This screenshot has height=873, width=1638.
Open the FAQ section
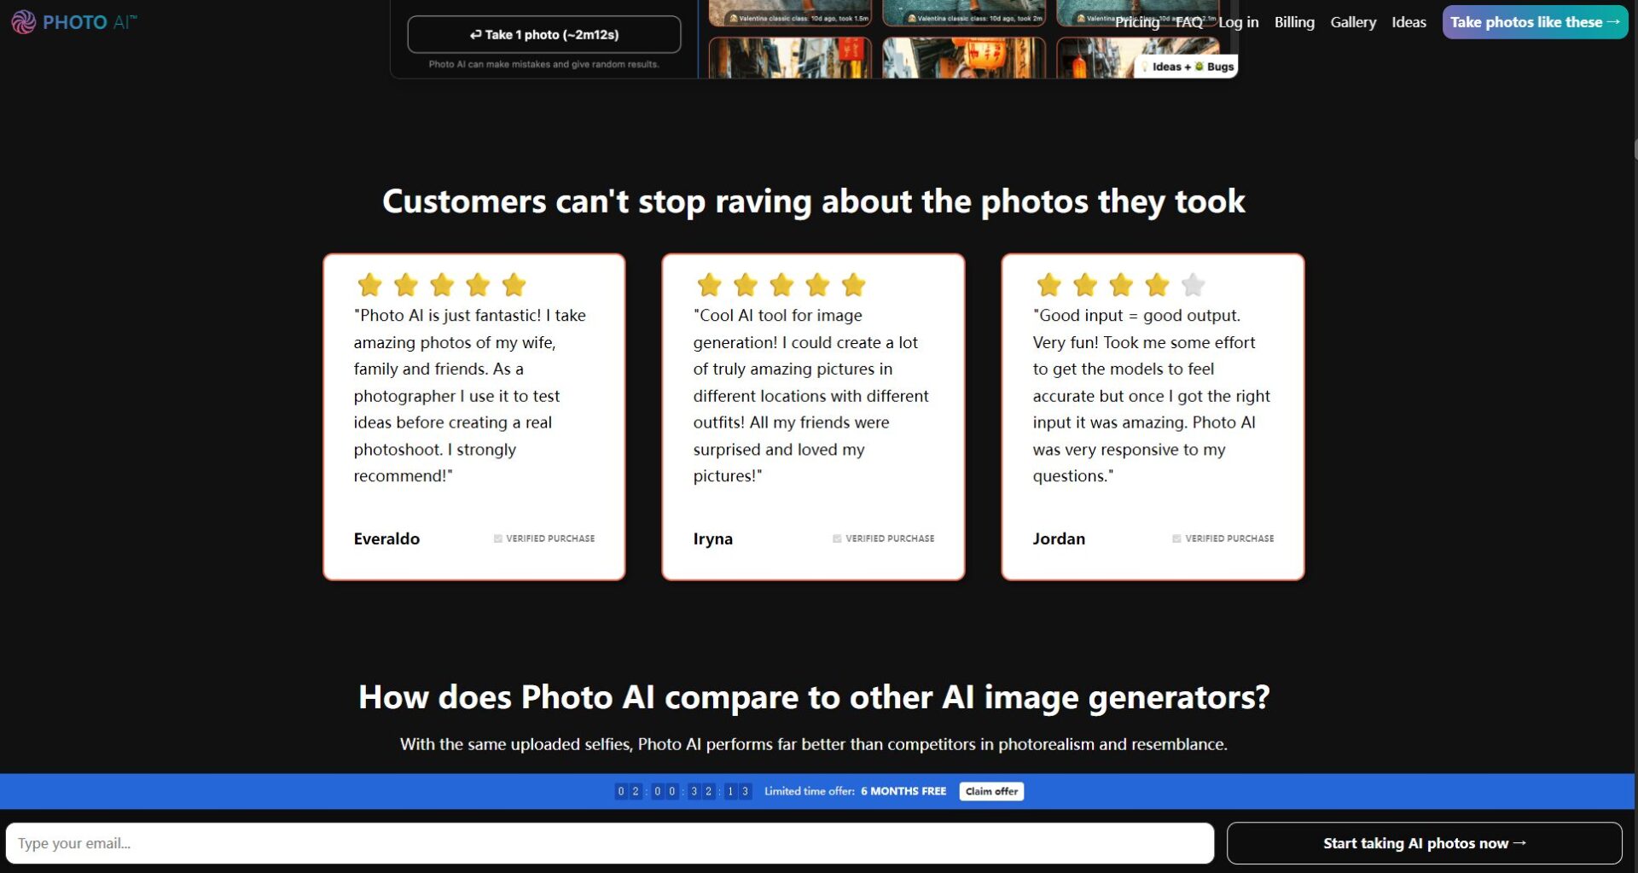tap(1188, 22)
